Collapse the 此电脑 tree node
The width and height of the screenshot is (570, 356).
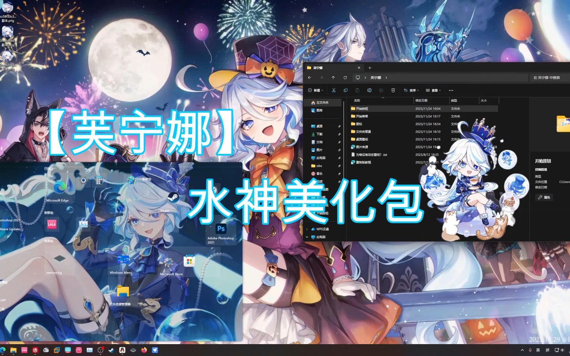(x=307, y=237)
